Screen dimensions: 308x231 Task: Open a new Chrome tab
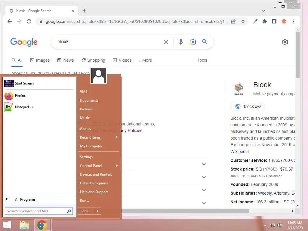point(84,11)
